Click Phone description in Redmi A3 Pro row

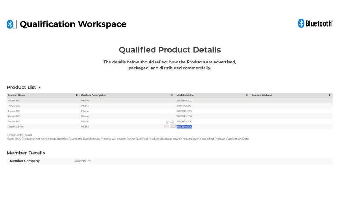tap(85, 127)
